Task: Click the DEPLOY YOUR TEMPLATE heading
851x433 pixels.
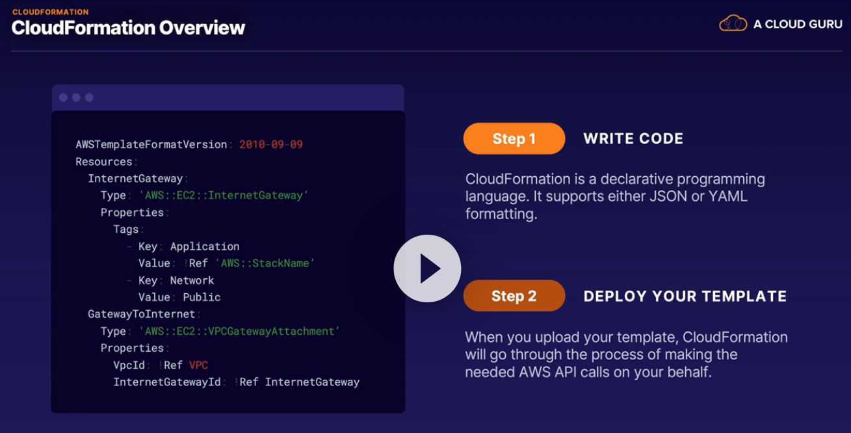Action: click(x=685, y=296)
